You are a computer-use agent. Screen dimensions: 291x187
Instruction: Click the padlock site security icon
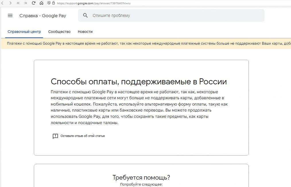click(x=53, y=3)
